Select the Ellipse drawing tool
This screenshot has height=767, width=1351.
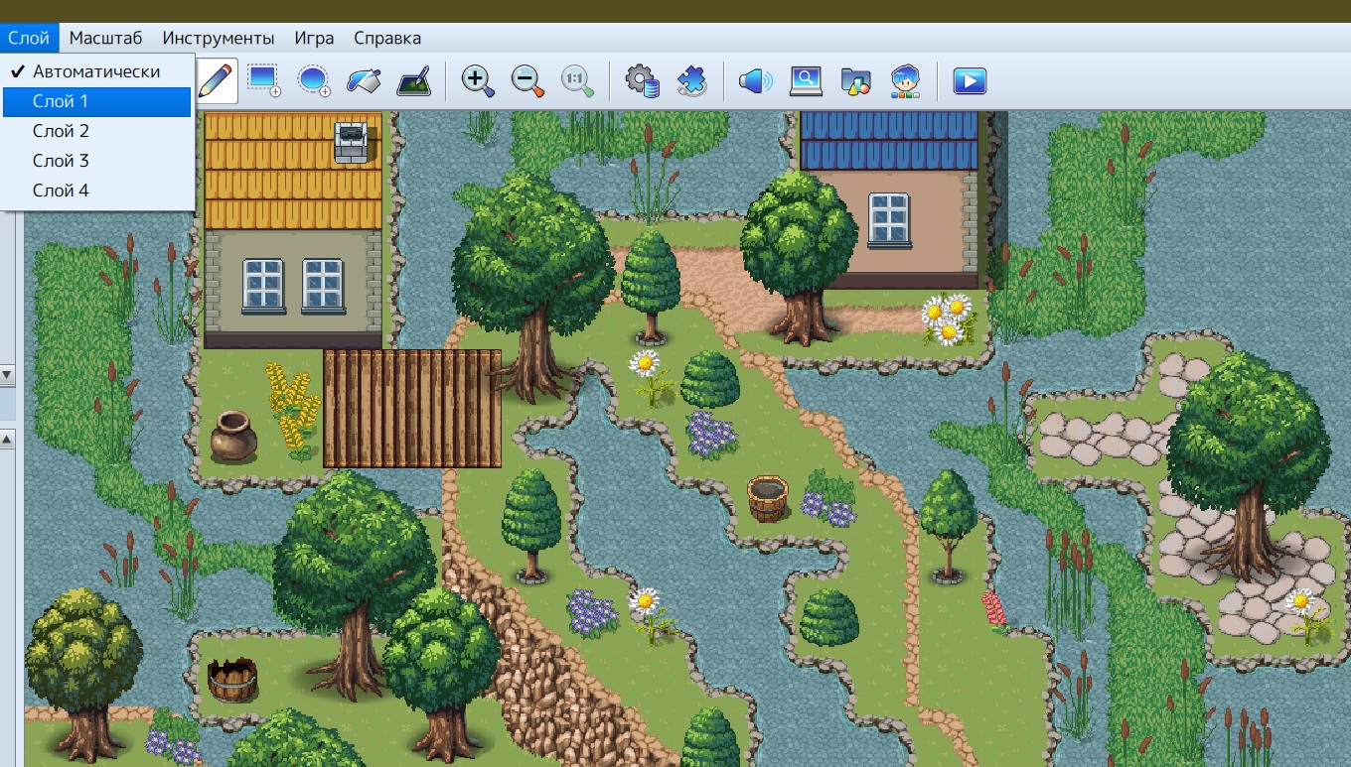314,80
